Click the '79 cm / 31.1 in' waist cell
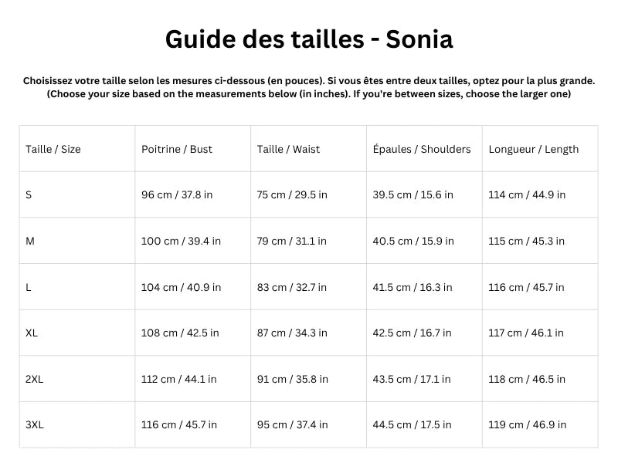This screenshot has height=463, width=618. (292, 241)
